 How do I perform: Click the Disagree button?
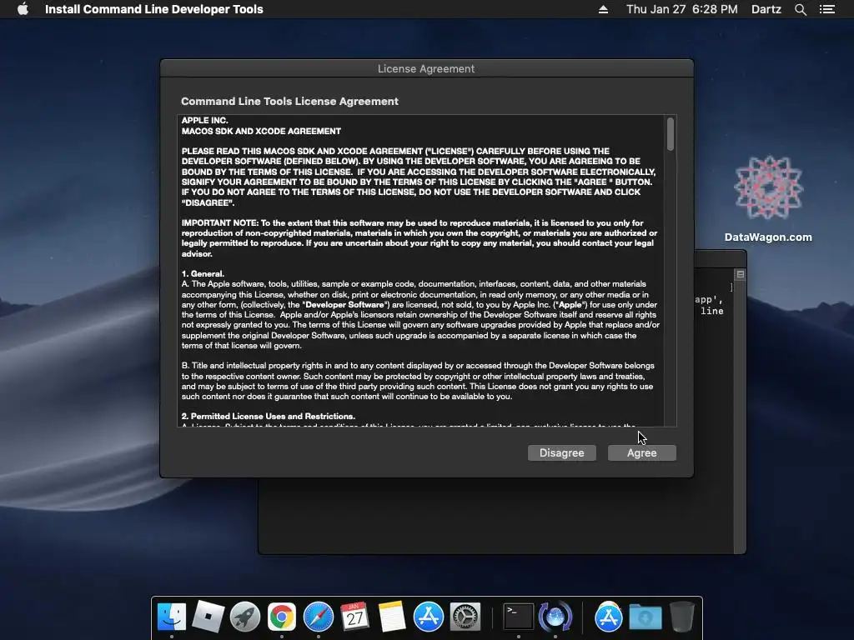[561, 452]
